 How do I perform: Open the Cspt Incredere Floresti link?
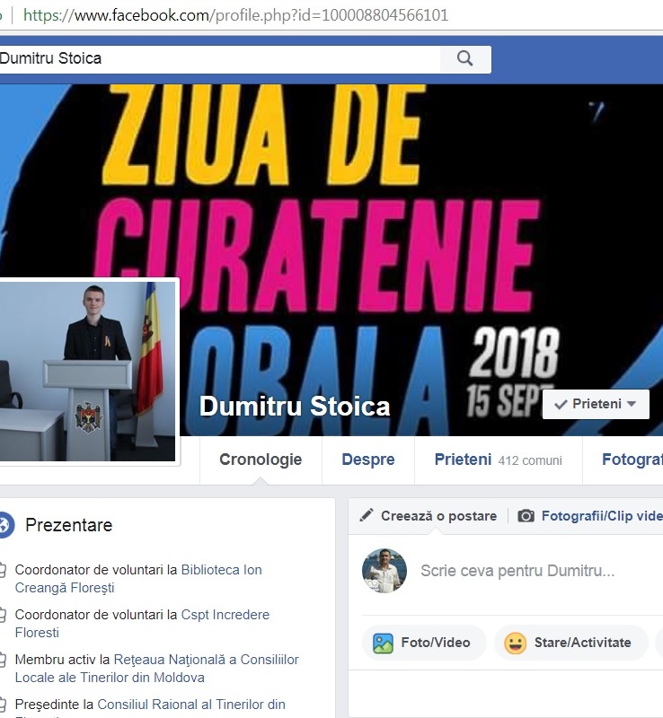[142, 624]
